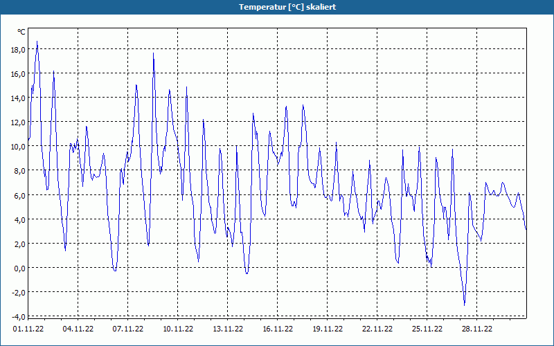Click the 0,0 y-axis label
This screenshot has width=554, height=346.
20,268
